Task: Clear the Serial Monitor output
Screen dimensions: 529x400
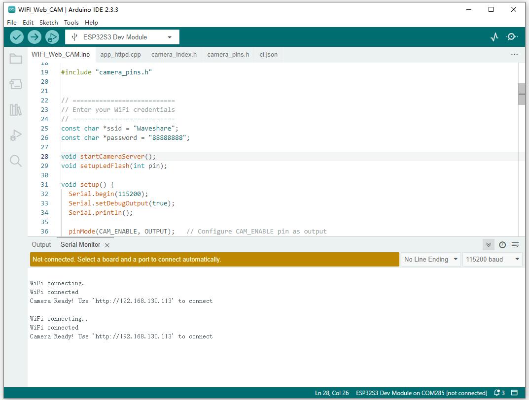Action: pyautogui.click(x=515, y=245)
